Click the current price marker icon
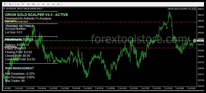Viewport: 206px width, 93px height. coord(195,41)
